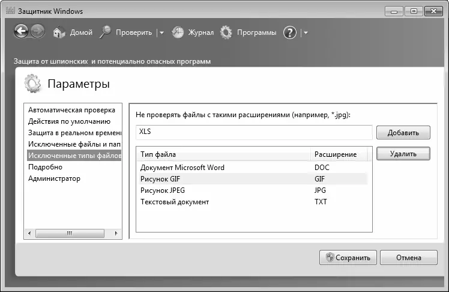
Task: Click the Удалить button
Action: pyautogui.click(x=403, y=154)
